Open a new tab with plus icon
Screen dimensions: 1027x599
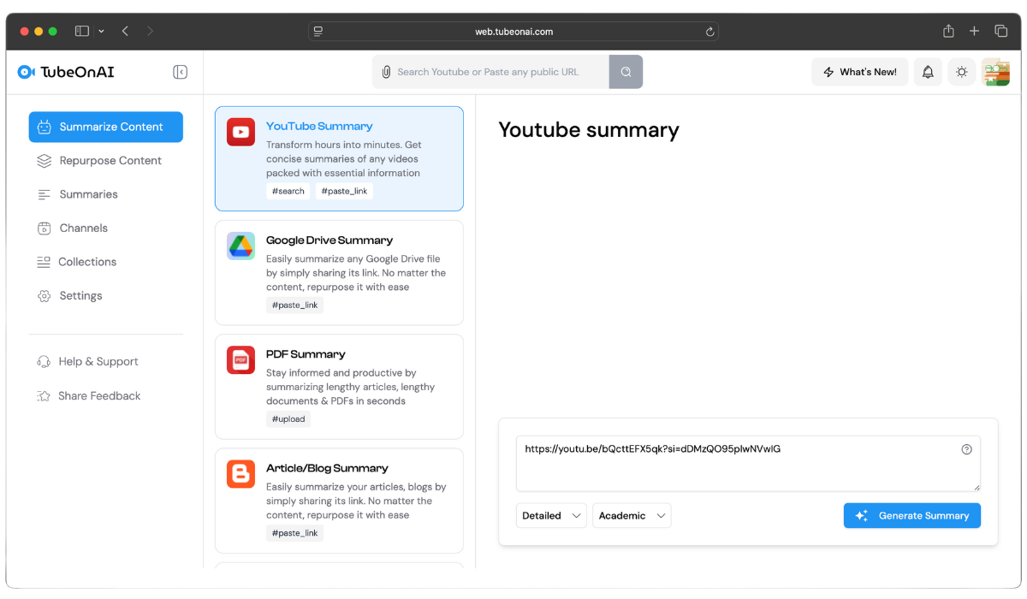click(974, 31)
